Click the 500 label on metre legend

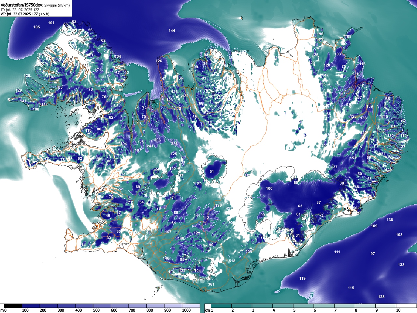pyautogui.click(x=96, y=310)
